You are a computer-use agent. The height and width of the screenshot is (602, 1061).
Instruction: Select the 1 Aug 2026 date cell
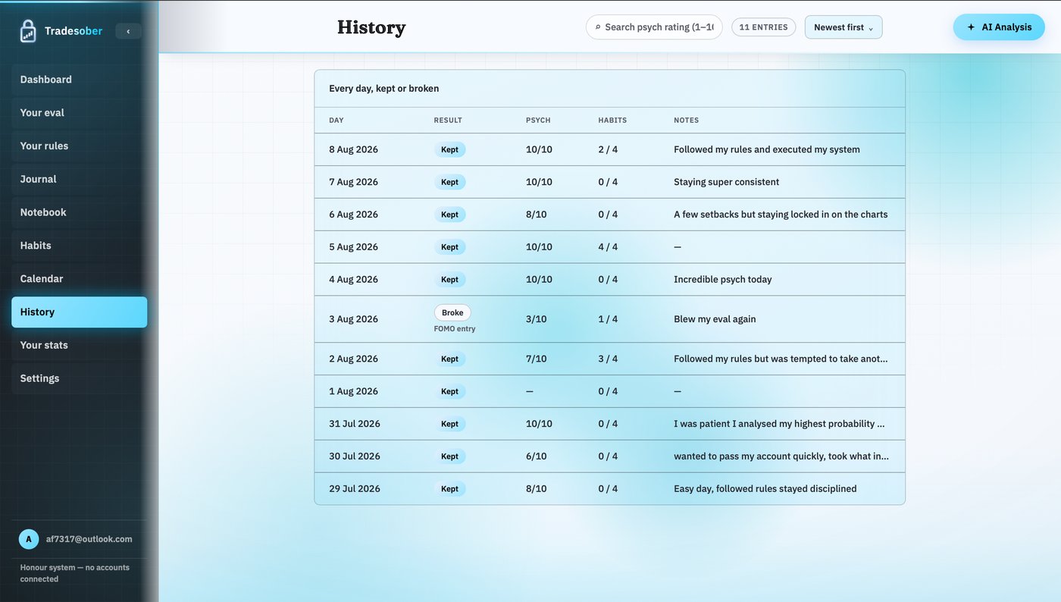(x=353, y=391)
